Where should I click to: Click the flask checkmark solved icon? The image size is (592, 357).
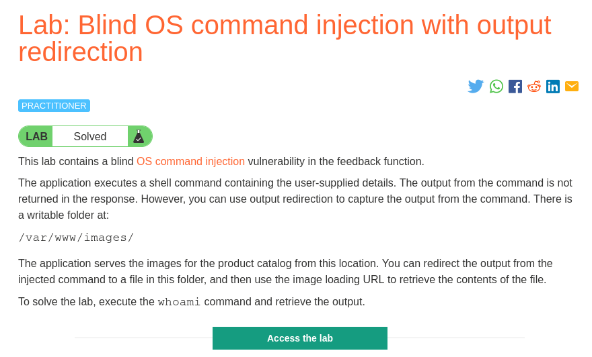pos(139,136)
